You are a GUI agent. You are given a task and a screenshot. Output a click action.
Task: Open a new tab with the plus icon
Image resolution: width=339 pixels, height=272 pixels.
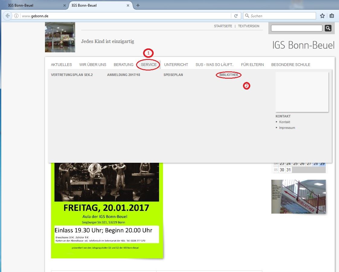click(x=138, y=5)
